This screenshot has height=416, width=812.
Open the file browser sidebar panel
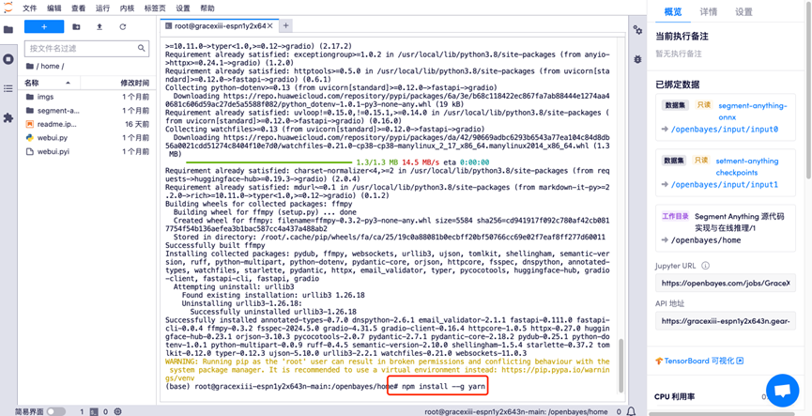coord(8,29)
